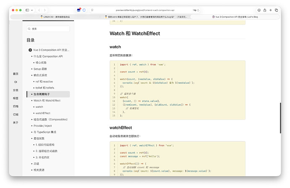Click the share icon in toolbar

pyautogui.click(x=265, y=10)
